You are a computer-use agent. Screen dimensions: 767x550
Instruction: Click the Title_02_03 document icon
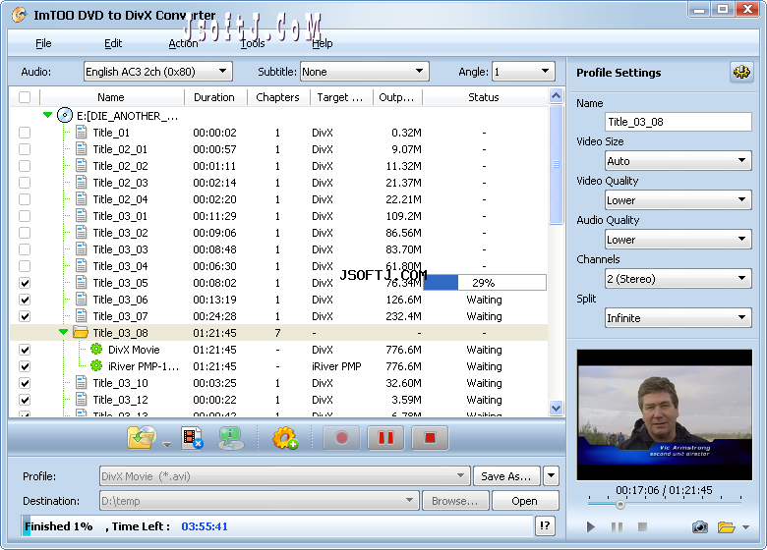[82, 183]
